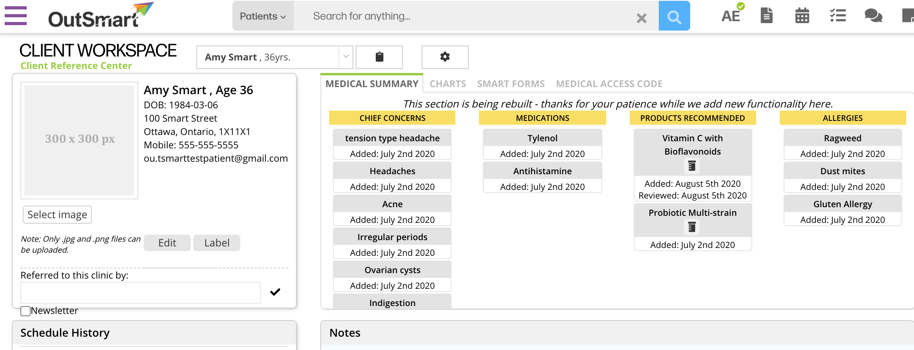The width and height of the screenshot is (914, 350).
Task: Switch to the Charts tab
Action: (x=448, y=84)
